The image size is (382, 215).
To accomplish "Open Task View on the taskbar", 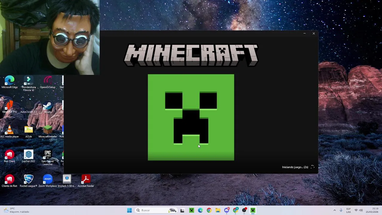I will coord(182,210).
